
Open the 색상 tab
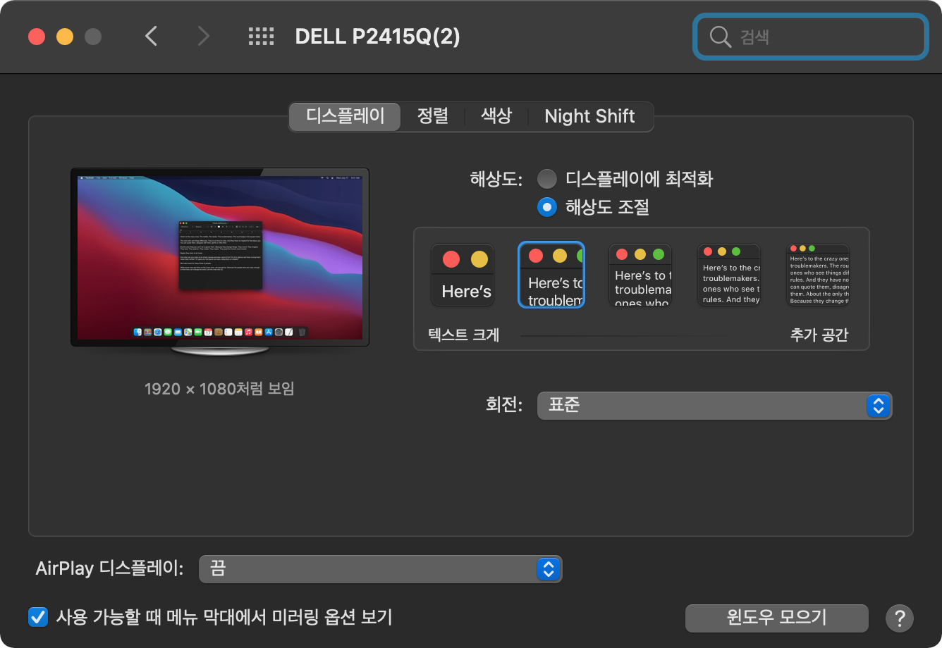496,116
